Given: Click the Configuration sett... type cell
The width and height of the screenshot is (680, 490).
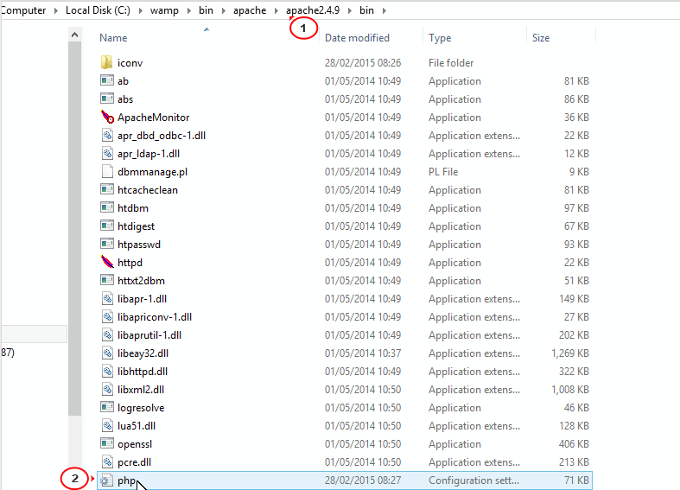Looking at the screenshot, I should coord(473,480).
